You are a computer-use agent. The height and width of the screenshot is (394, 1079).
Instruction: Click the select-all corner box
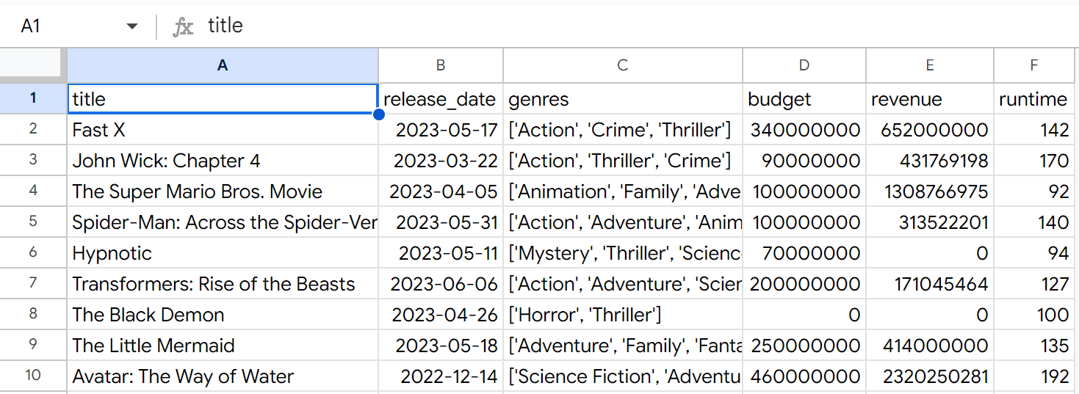pos(33,65)
